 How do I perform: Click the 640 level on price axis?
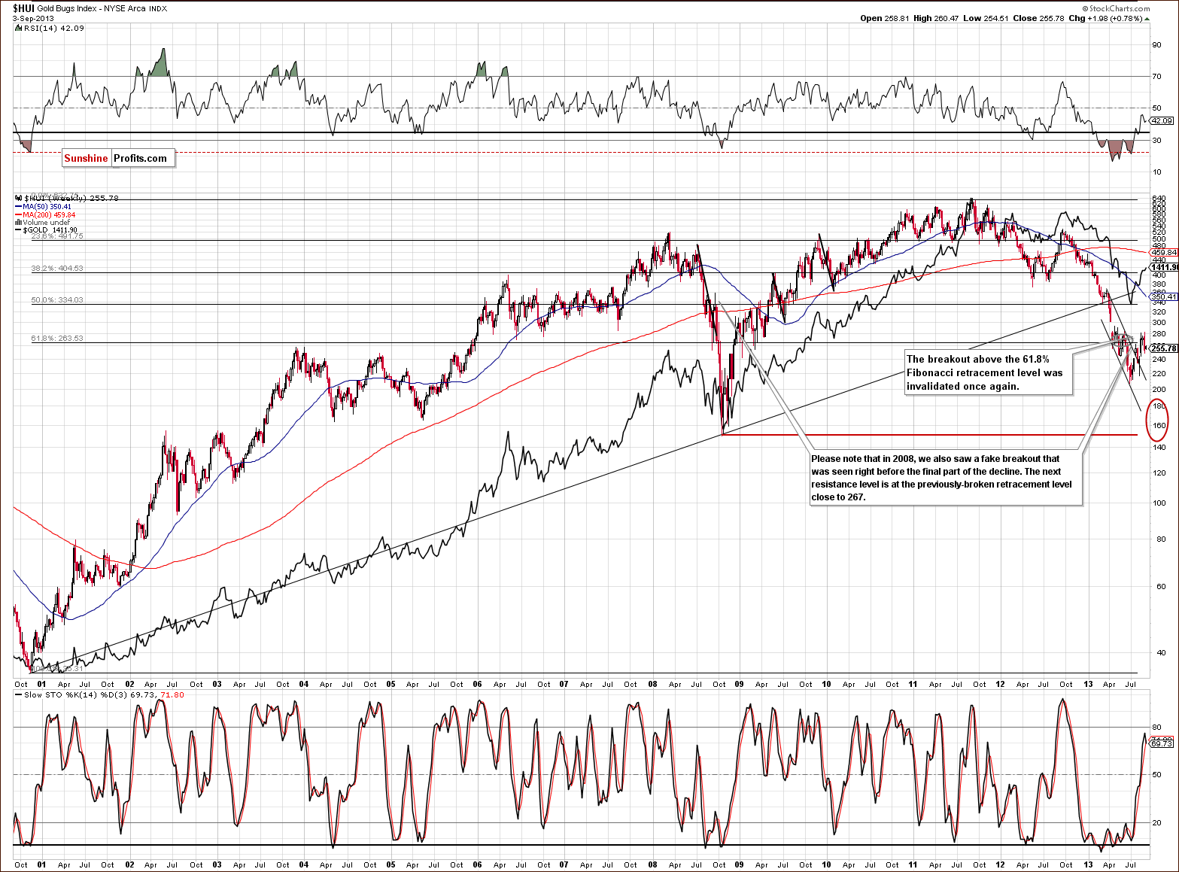point(1158,199)
